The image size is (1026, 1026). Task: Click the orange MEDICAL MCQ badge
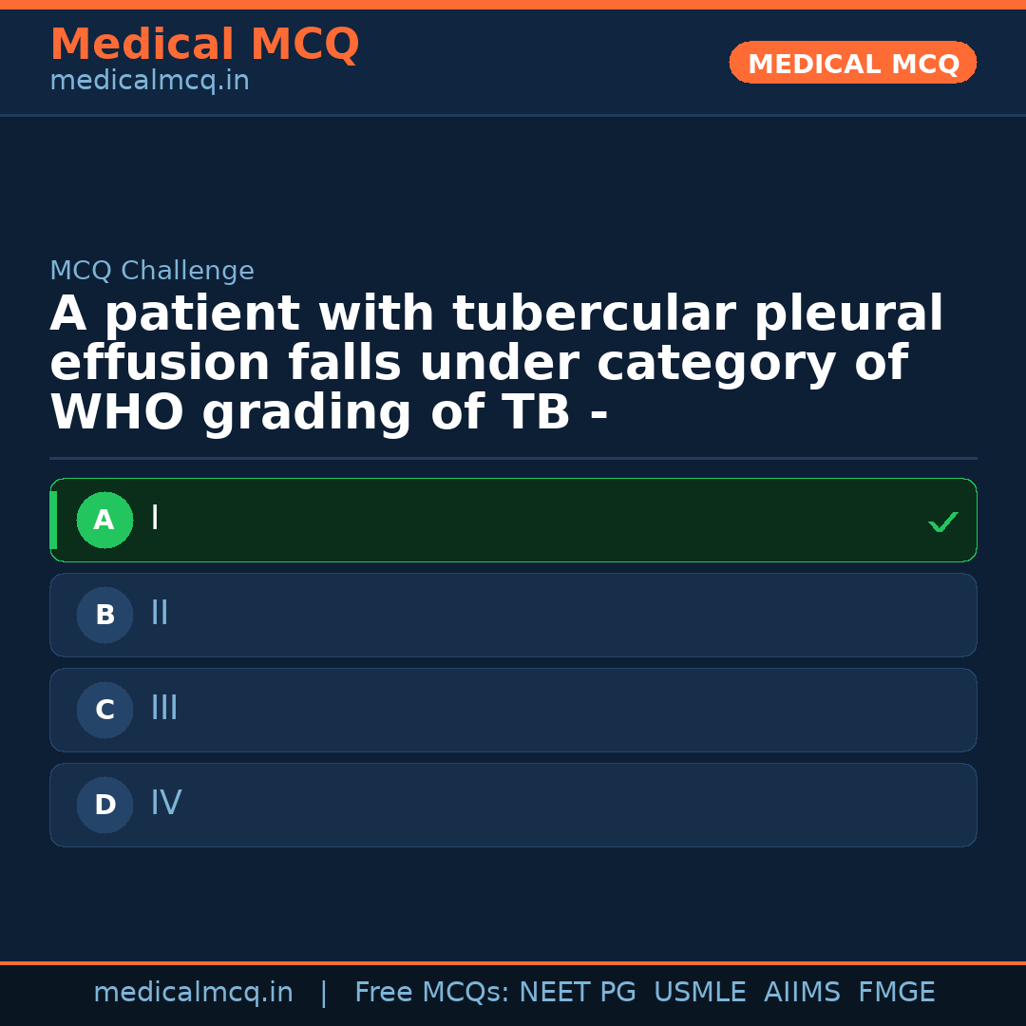(x=852, y=63)
